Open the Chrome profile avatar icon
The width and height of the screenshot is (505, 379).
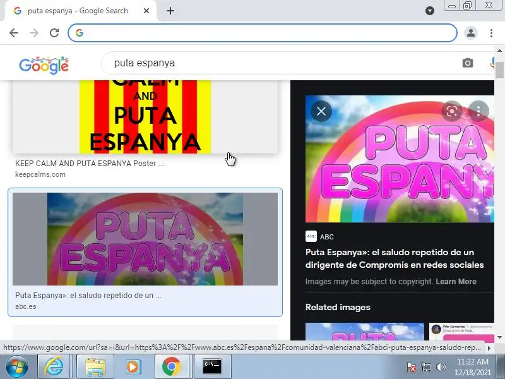(470, 33)
